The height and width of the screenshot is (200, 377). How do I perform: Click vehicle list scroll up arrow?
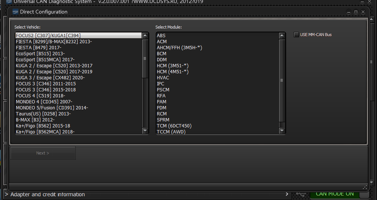[x=145, y=36]
